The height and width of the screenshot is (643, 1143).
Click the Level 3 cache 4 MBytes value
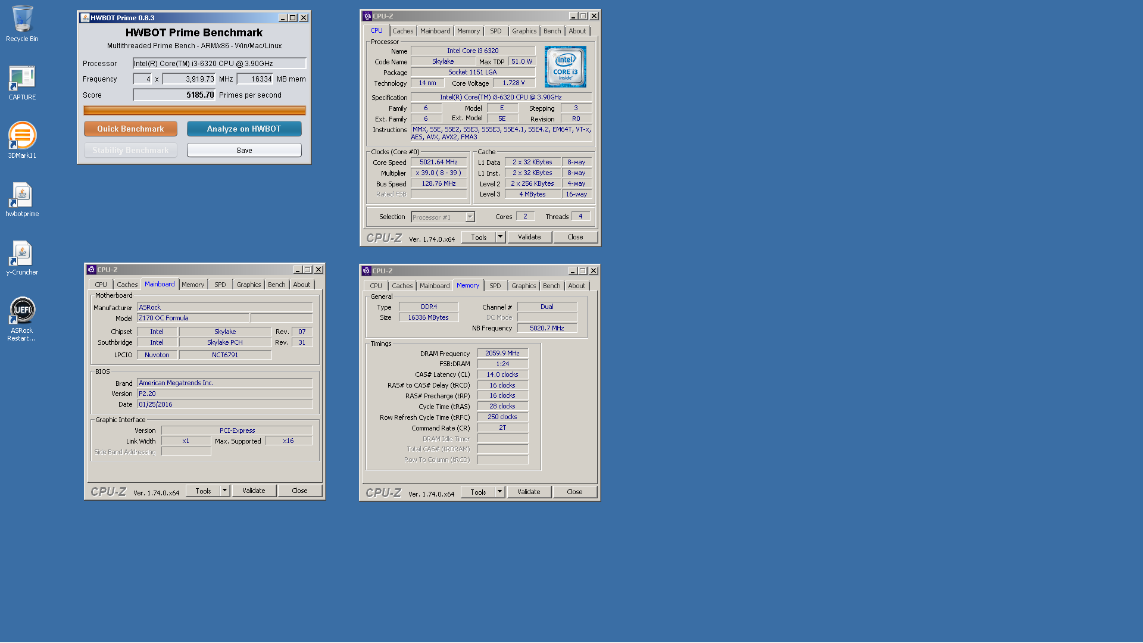(532, 194)
